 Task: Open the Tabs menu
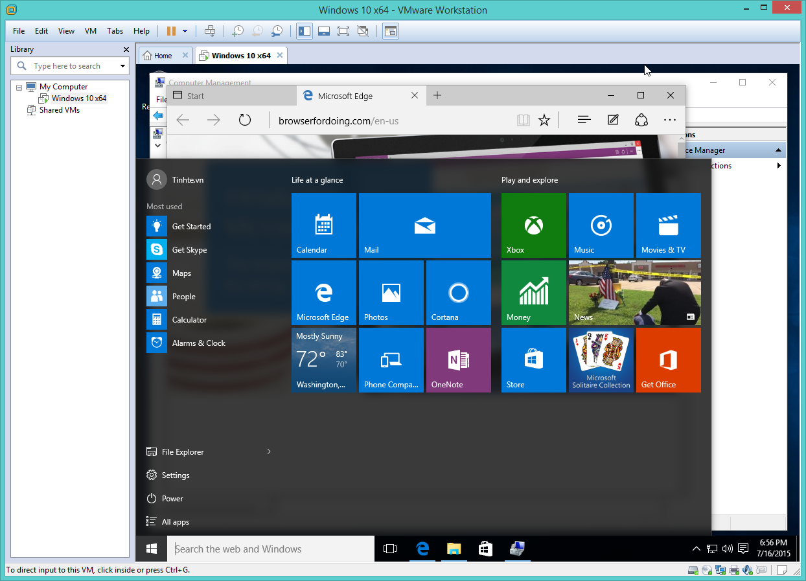tap(115, 30)
